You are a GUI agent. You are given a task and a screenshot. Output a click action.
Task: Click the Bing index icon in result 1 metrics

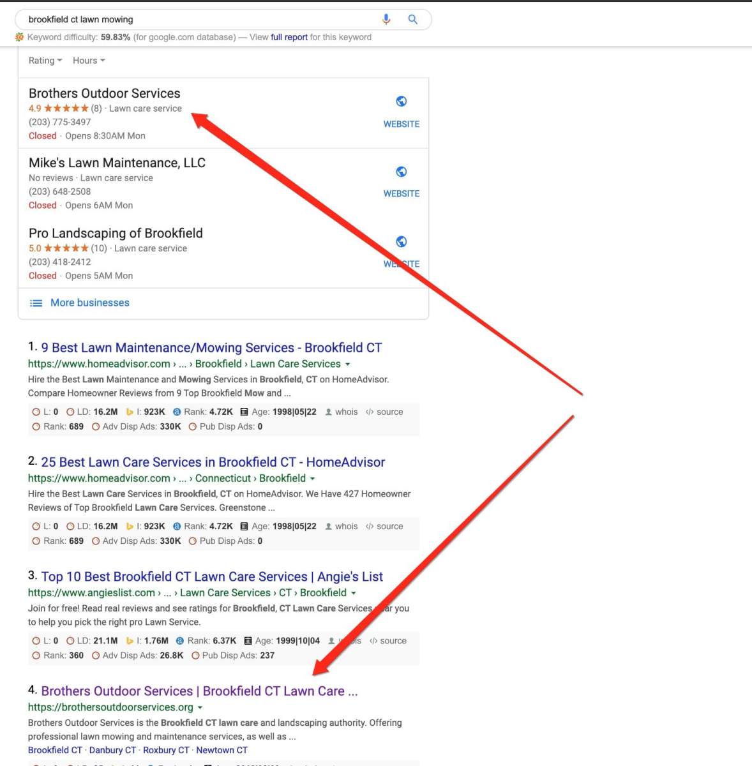130,412
